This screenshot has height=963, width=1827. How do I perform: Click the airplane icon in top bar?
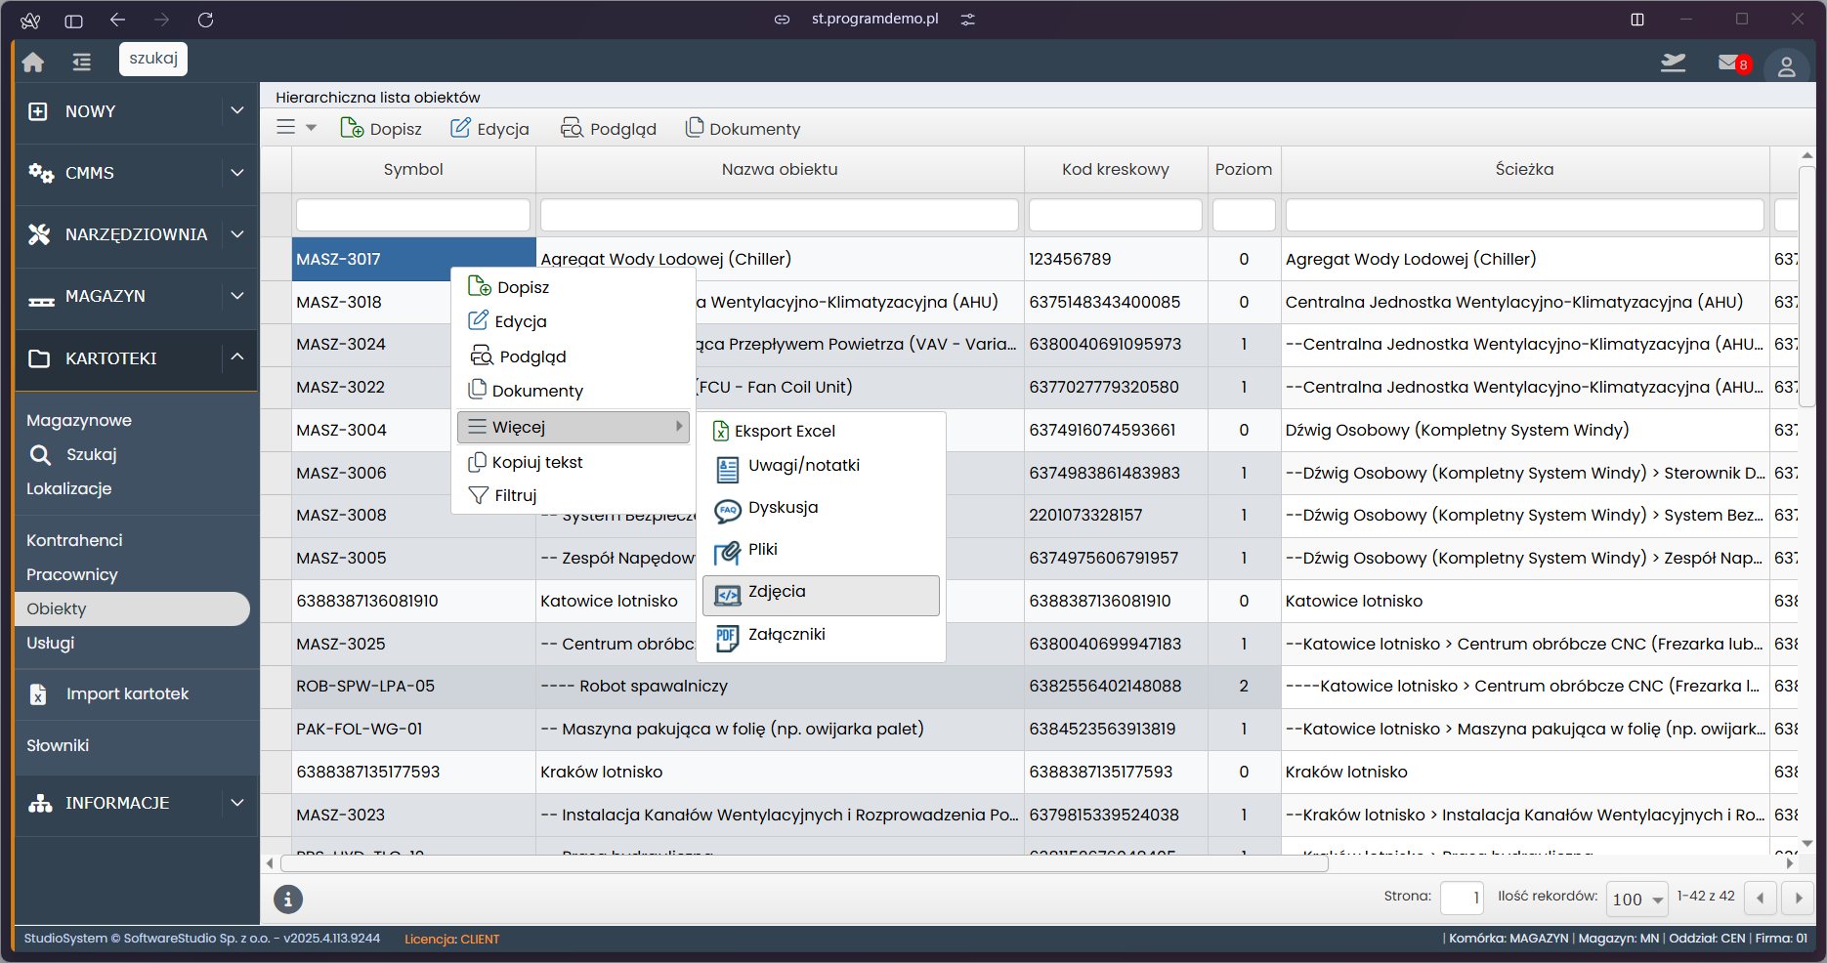tap(1673, 63)
